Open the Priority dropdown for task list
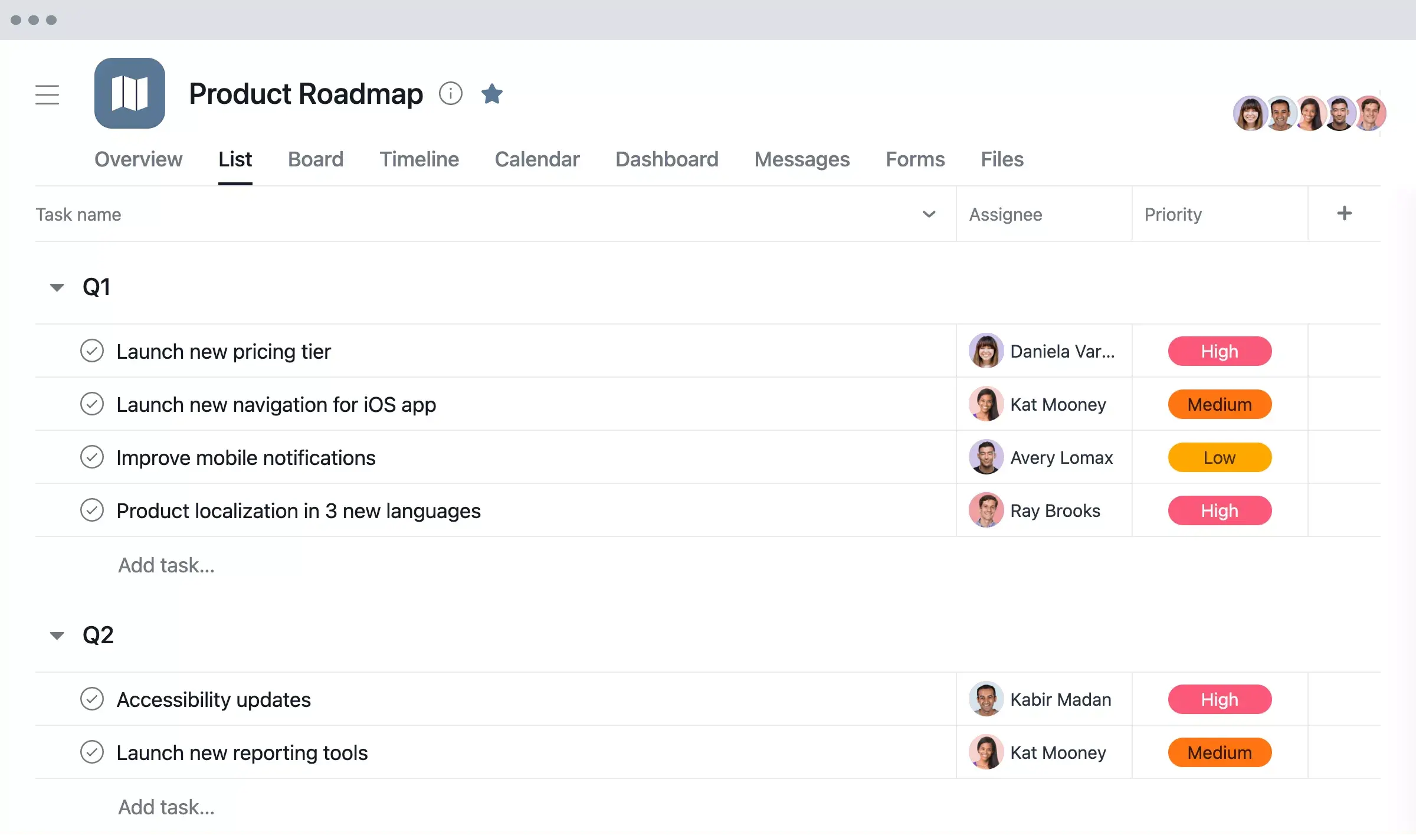Viewport: 1416px width, 835px height. [x=1172, y=214]
